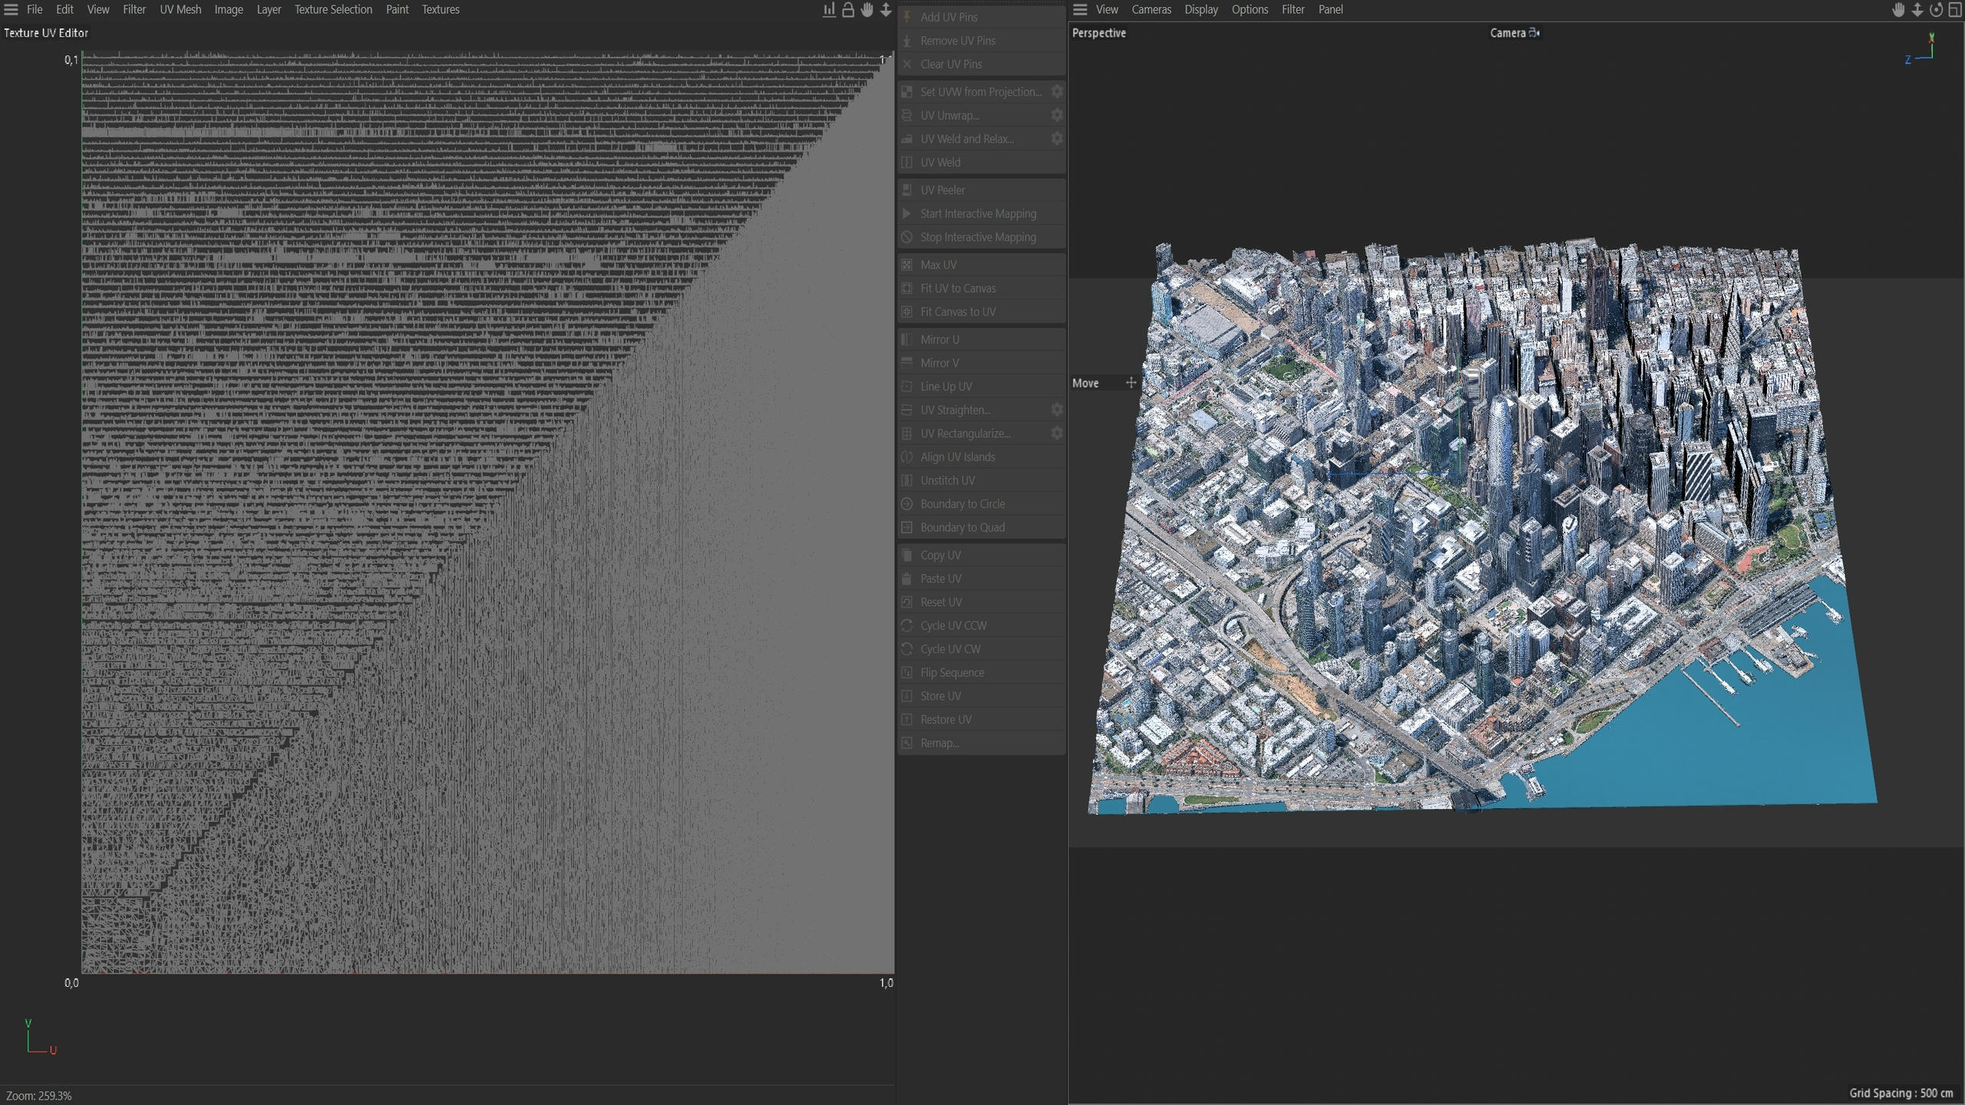
Task: Open the viewport hamburger menu
Action: pyautogui.click(x=1080, y=9)
